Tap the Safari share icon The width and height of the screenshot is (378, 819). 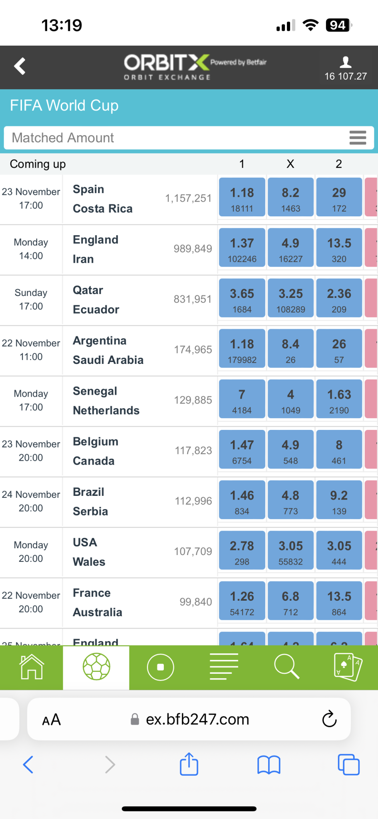tap(189, 764)
